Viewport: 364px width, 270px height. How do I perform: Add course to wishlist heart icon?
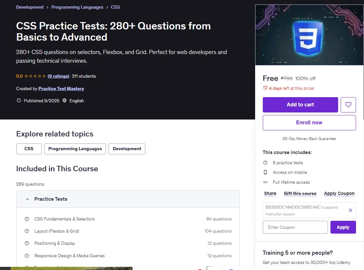348,105
